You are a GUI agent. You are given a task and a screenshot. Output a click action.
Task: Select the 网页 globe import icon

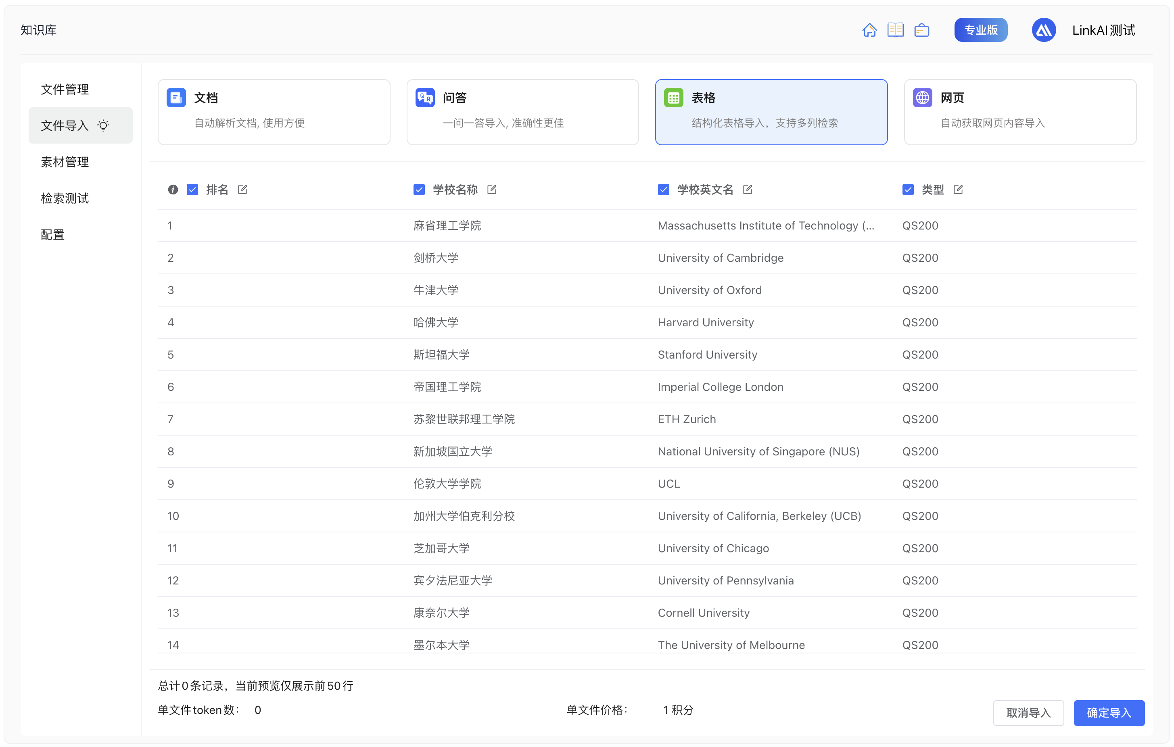click(x=922, y=98)
